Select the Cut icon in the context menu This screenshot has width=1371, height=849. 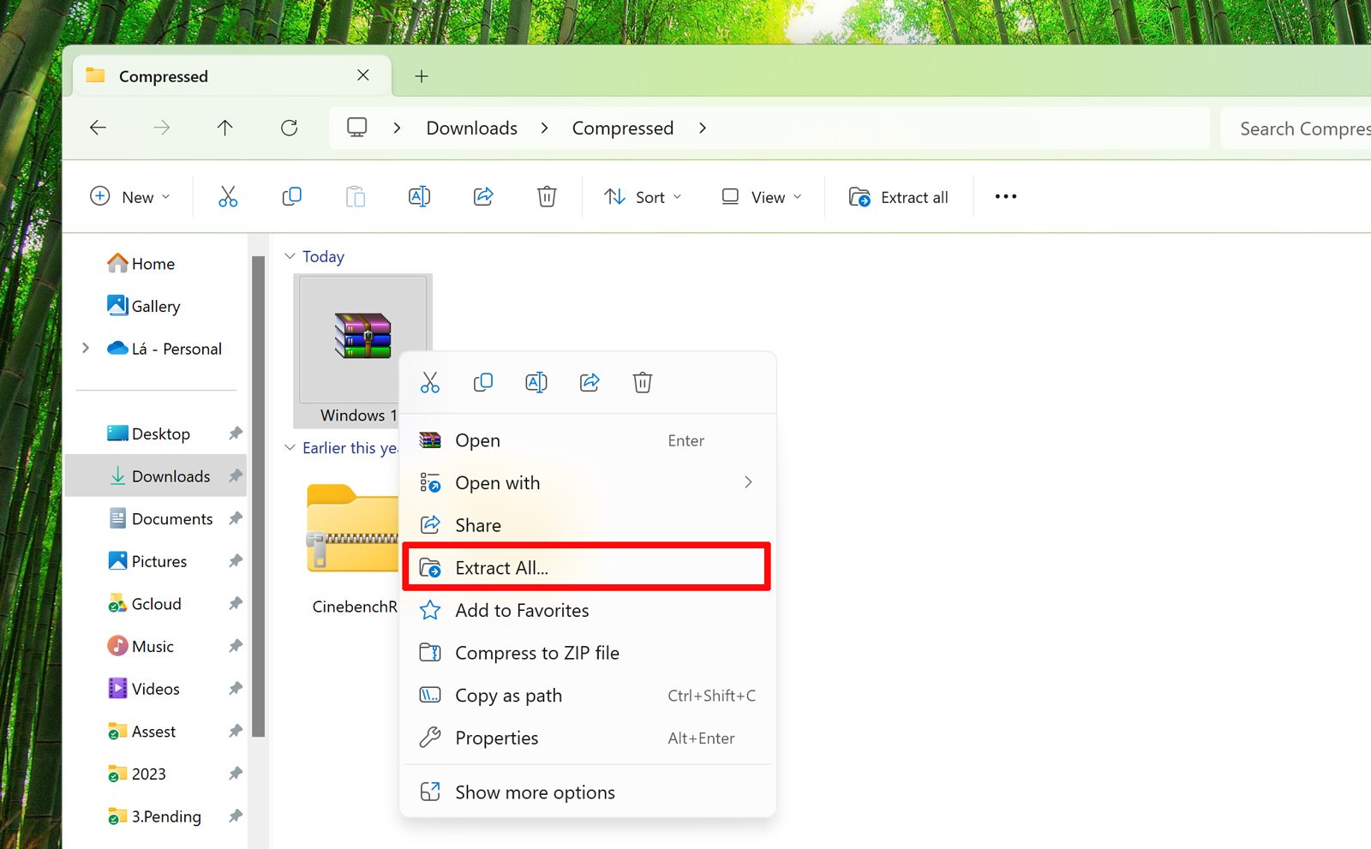pos(430,382)
